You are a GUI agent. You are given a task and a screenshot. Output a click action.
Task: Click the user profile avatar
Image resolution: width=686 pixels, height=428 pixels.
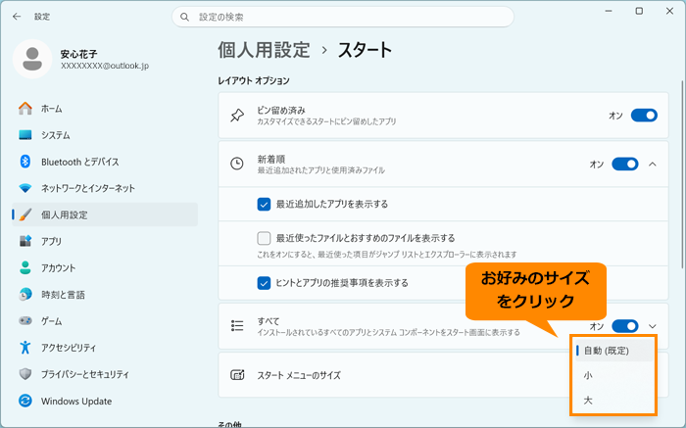coord(32,59)
